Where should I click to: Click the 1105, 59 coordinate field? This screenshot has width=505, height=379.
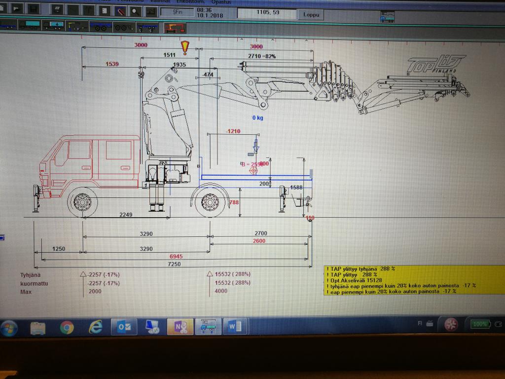point(266,14)
